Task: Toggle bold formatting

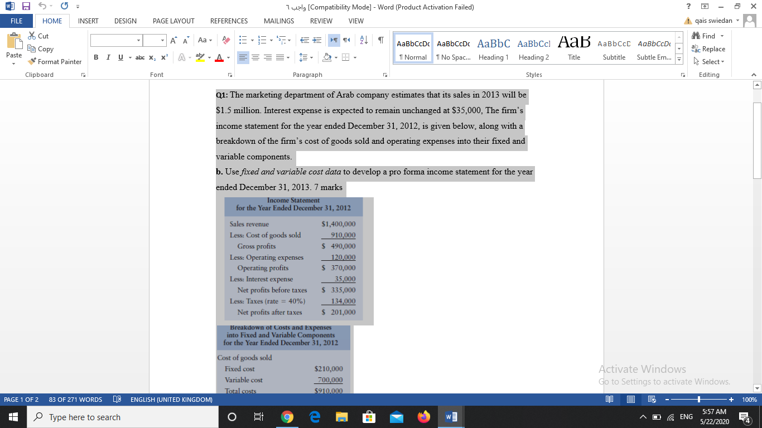Action: (96, 57)
